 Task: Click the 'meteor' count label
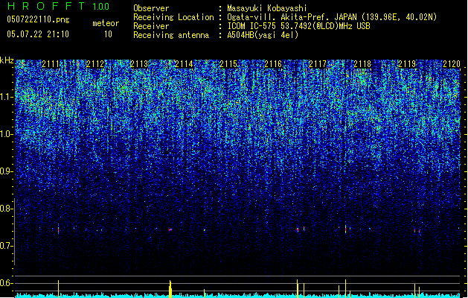[106, 23]
